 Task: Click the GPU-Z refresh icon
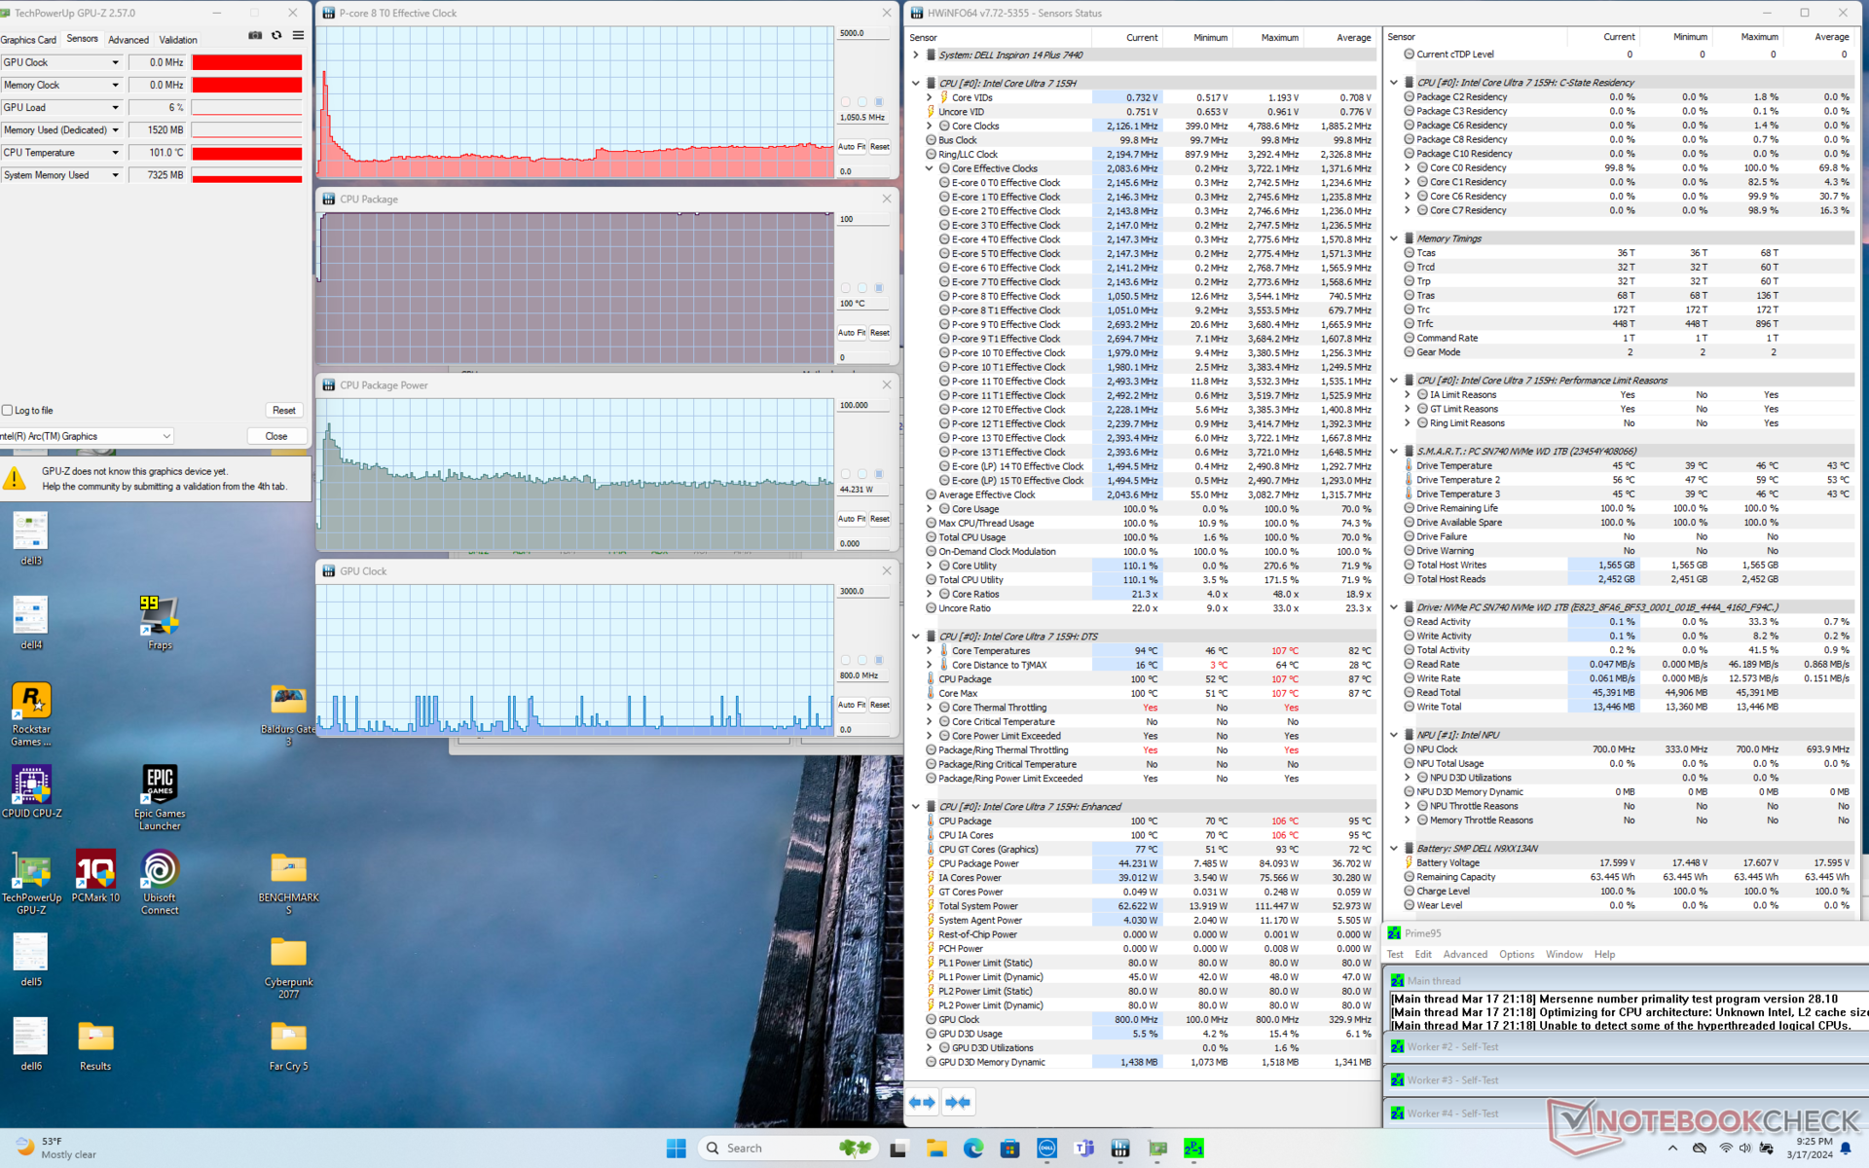(x=276, y=35)
